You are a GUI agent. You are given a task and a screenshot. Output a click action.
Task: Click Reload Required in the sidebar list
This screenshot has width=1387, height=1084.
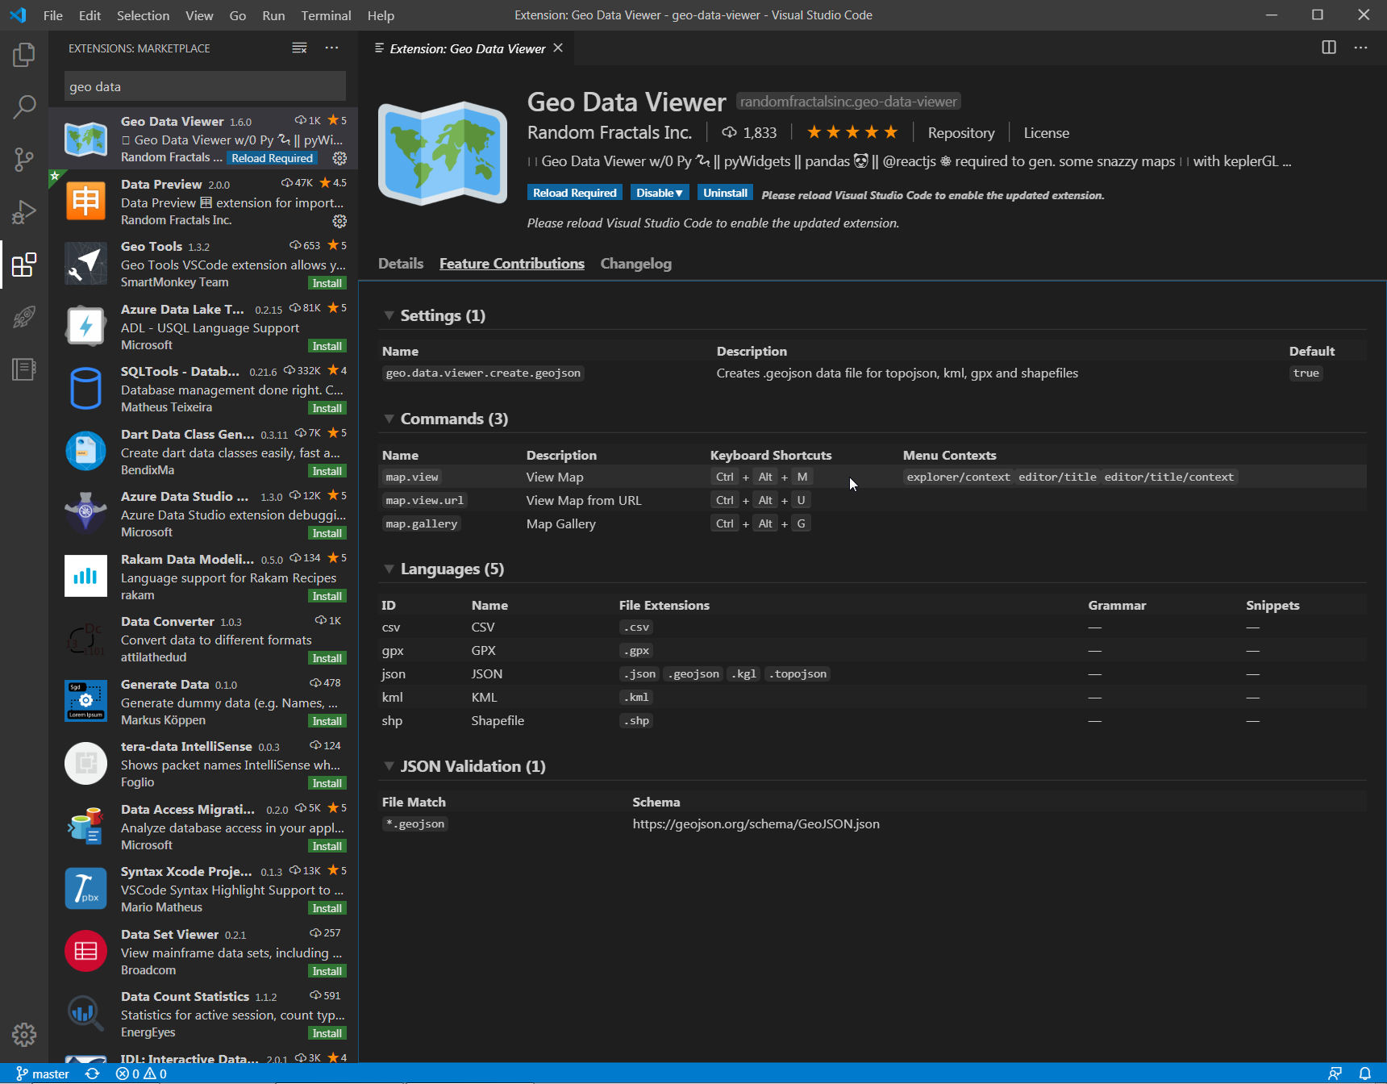pyautogui.click(x=272, y=158)
